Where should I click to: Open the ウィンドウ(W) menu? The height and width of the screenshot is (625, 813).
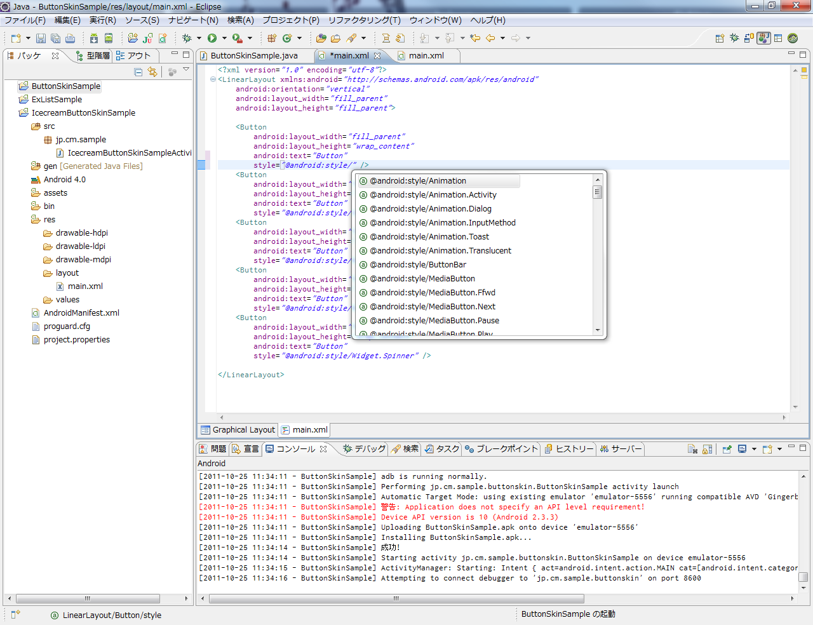point(435,20)
